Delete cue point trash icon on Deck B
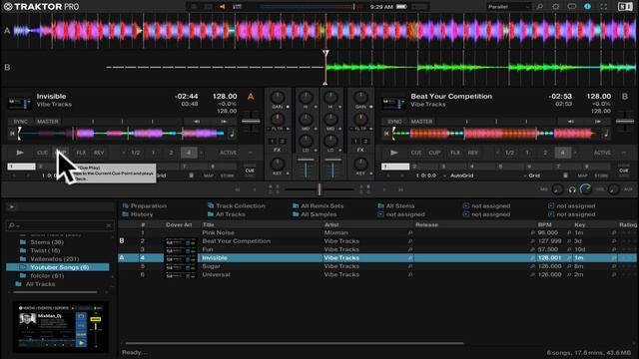This screenshot has width=639, height=359. pos(565,176)
